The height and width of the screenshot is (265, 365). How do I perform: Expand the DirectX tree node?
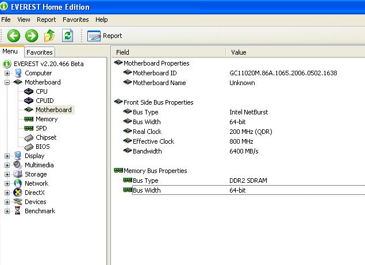(x=7, y=193)
